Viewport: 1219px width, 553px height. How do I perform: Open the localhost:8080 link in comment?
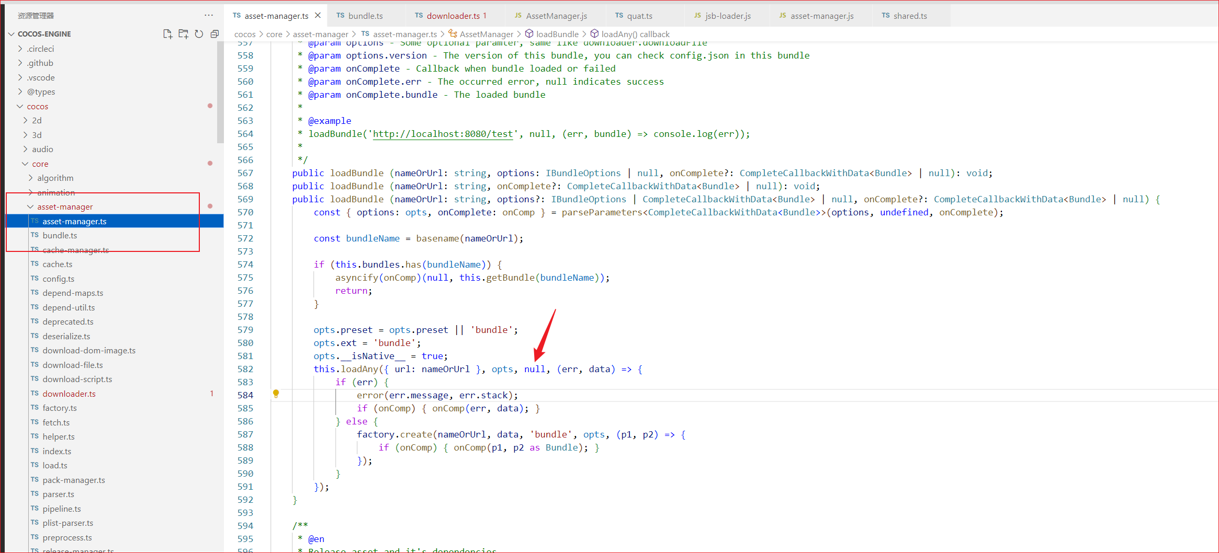(x=443, y=134)
